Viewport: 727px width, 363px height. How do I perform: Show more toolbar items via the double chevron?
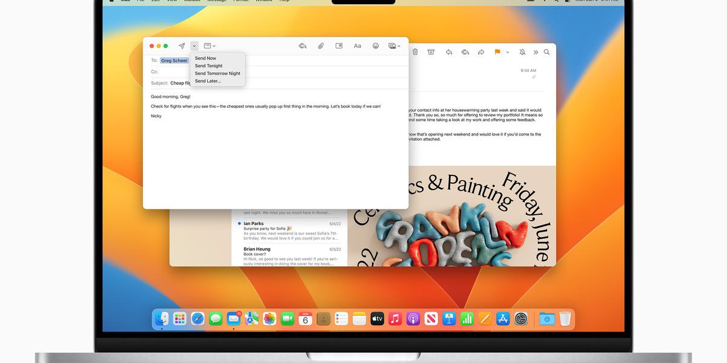[x=536, y=53]
